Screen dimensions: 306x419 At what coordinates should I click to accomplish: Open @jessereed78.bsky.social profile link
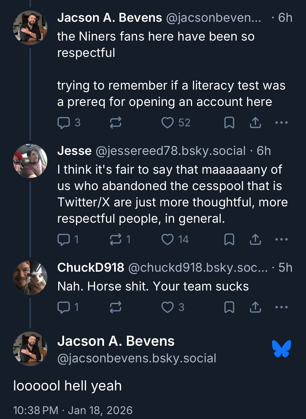click(171, 151)
